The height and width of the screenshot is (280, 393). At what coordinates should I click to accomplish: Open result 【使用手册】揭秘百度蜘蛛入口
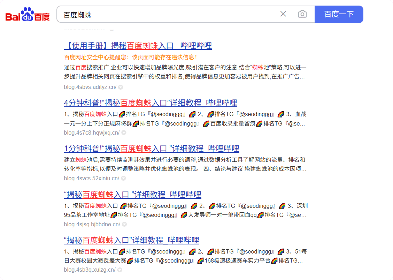(x=138, y=46)
